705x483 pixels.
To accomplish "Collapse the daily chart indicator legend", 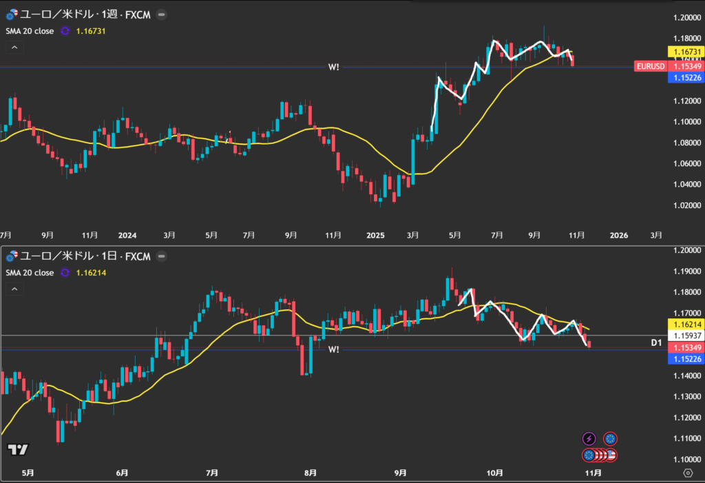I will tap(13, 289).
